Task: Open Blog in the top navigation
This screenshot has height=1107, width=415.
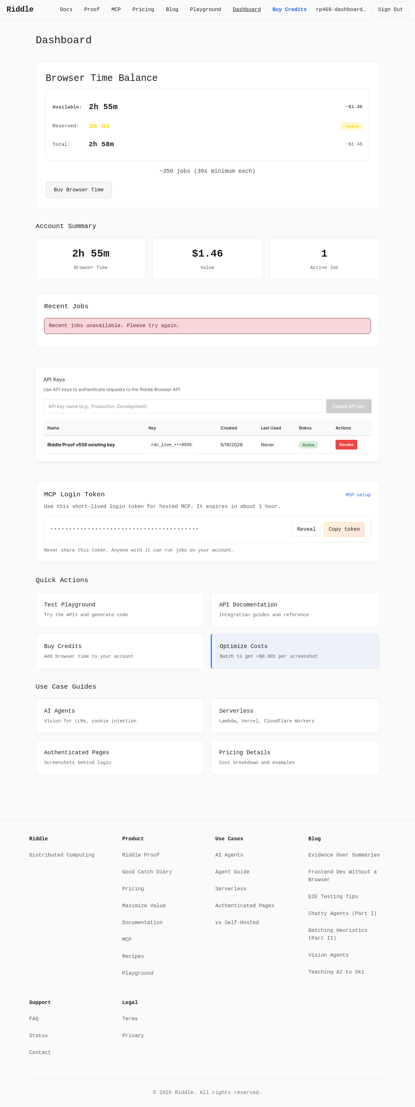Action: pos(172,9)
